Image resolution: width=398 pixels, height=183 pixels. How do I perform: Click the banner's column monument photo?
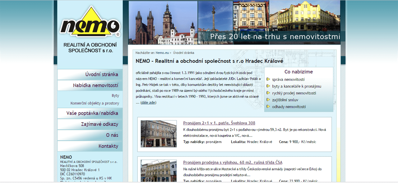[215, 23]
